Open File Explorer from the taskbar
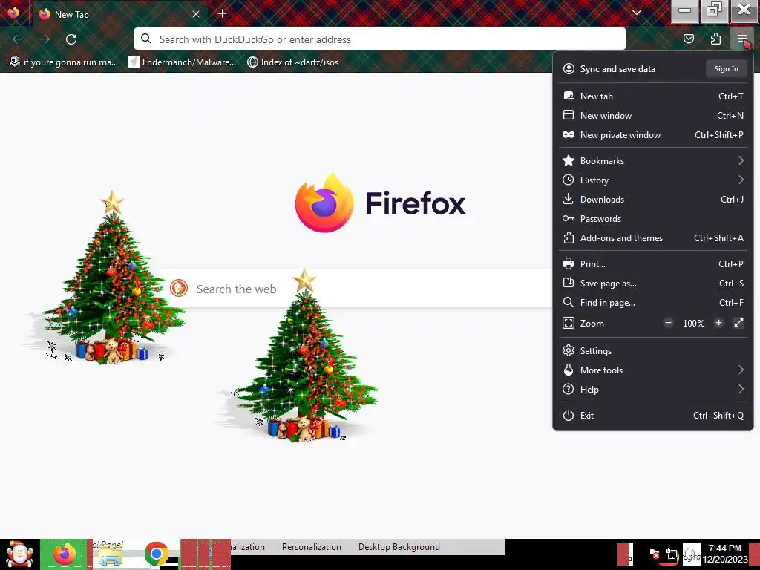The width and height of the screenshot is (760, 570). (x=111, y=555)
